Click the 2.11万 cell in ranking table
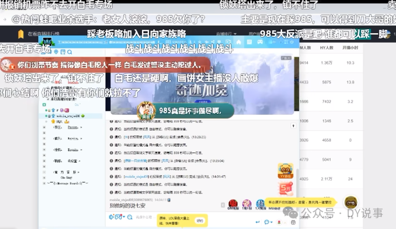Image resolution: width=396 pixels, height=229 pixels. pos(327,179)
